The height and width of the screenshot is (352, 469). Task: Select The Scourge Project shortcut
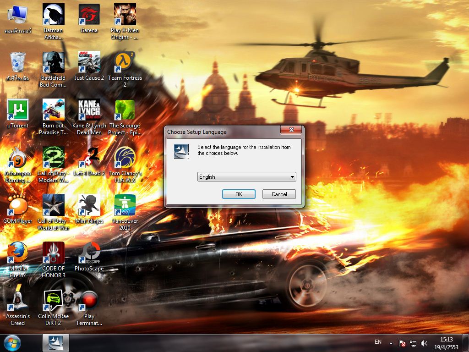(125, 117)
